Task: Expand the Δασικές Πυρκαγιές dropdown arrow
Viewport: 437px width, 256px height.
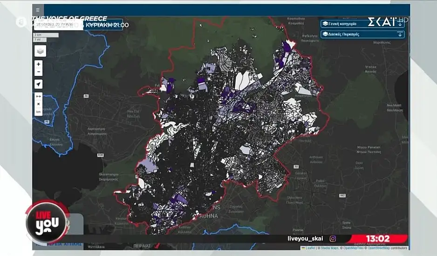Action: [399, 34]
